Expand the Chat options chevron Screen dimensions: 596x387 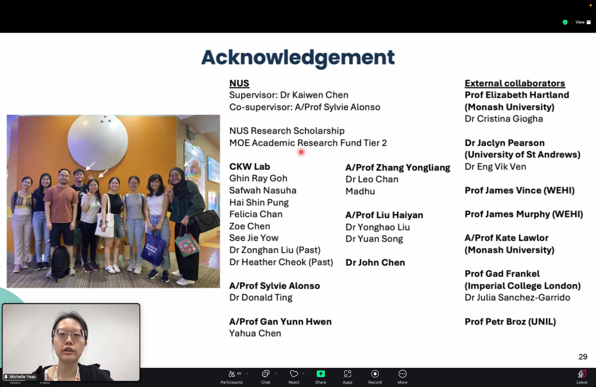point(277,373)
